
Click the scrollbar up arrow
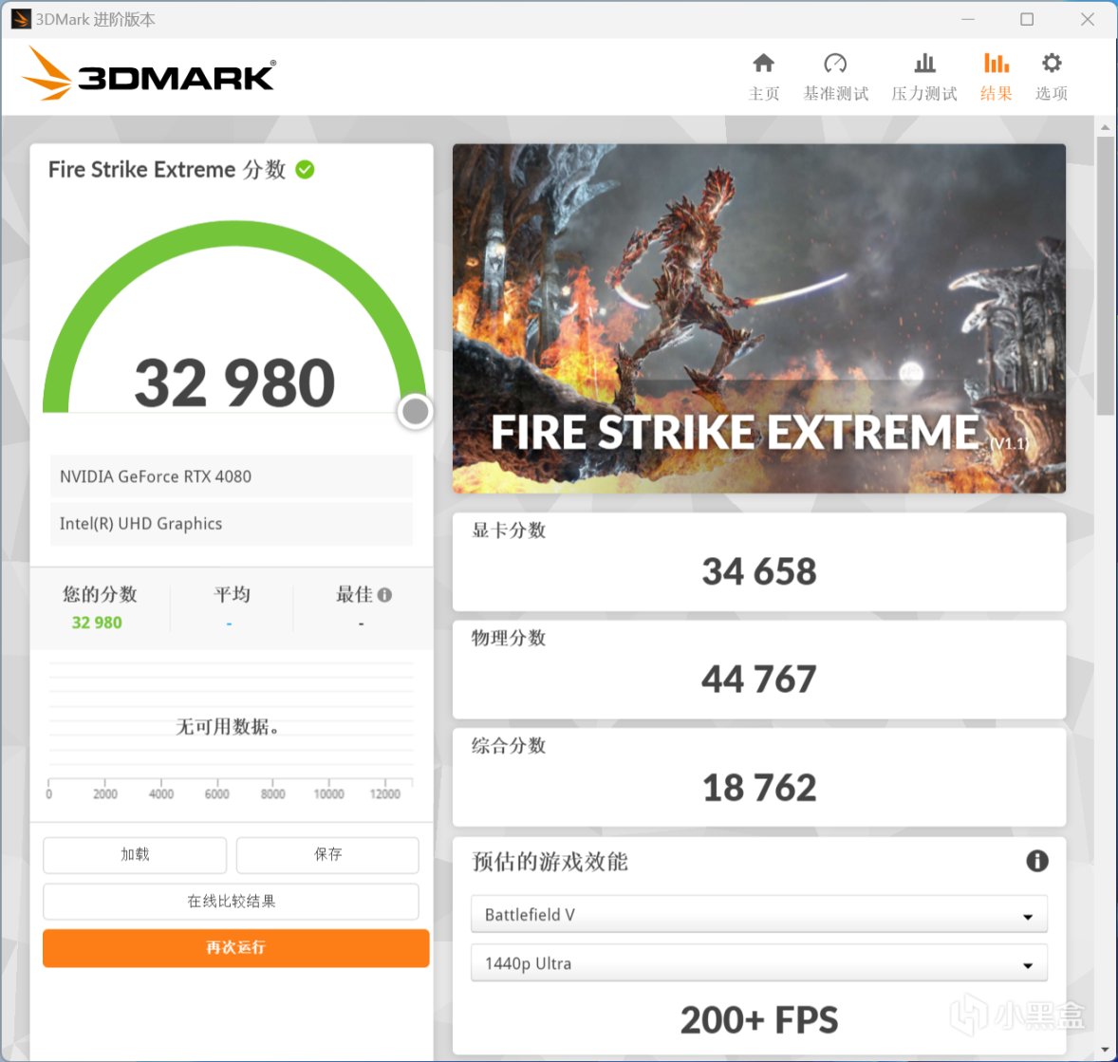1105,127
